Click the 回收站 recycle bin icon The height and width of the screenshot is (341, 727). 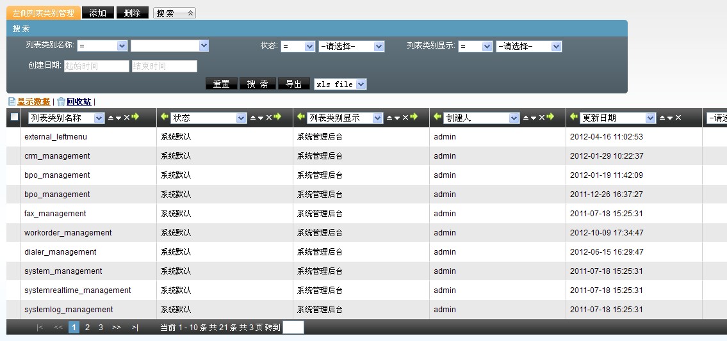click(61, 102)
